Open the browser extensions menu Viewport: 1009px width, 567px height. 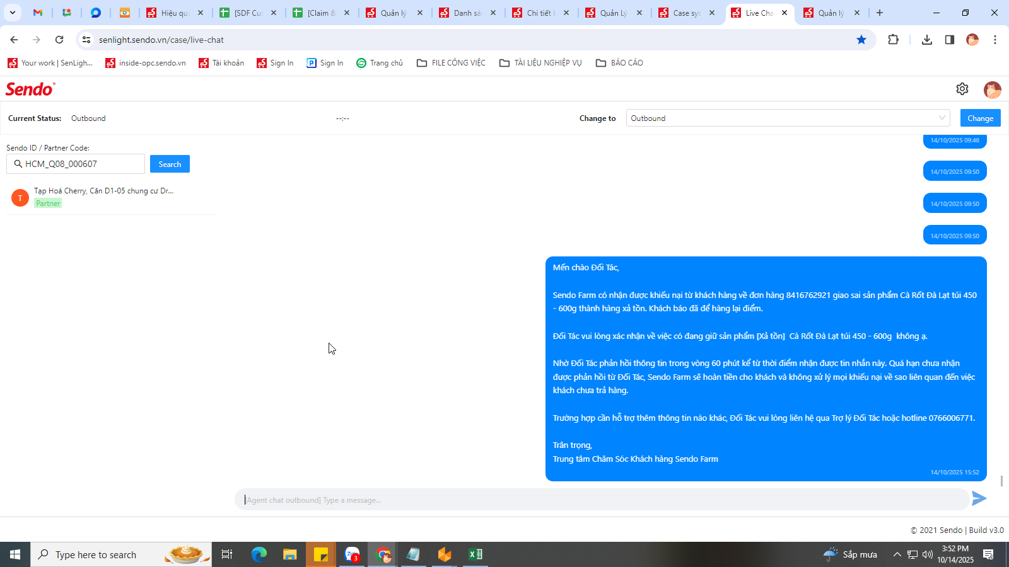[893, 40]
